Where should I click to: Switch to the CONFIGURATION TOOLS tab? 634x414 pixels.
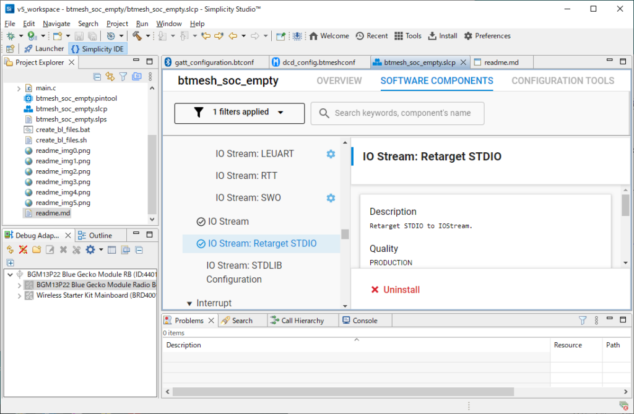pos(562,81)
